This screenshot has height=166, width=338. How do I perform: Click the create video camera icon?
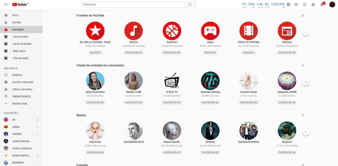point(296,5)
